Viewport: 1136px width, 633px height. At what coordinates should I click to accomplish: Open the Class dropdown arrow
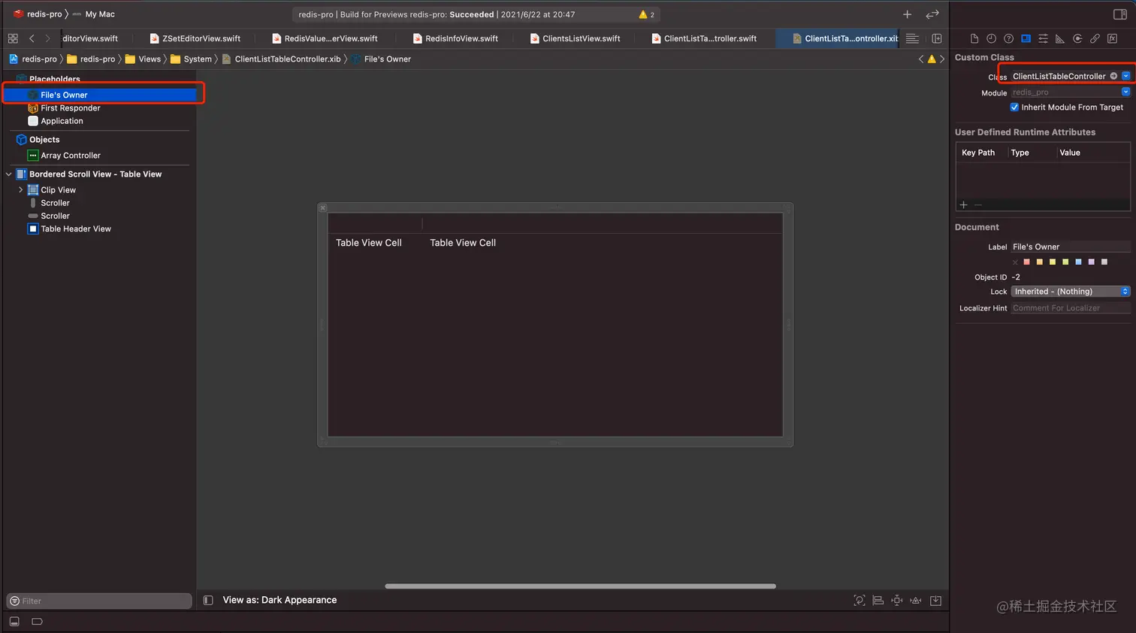point(1125,76)
